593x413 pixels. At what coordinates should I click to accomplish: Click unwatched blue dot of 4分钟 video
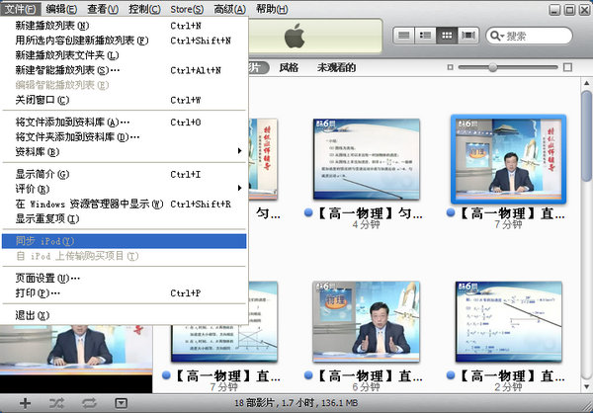click(x=308, y=213)
